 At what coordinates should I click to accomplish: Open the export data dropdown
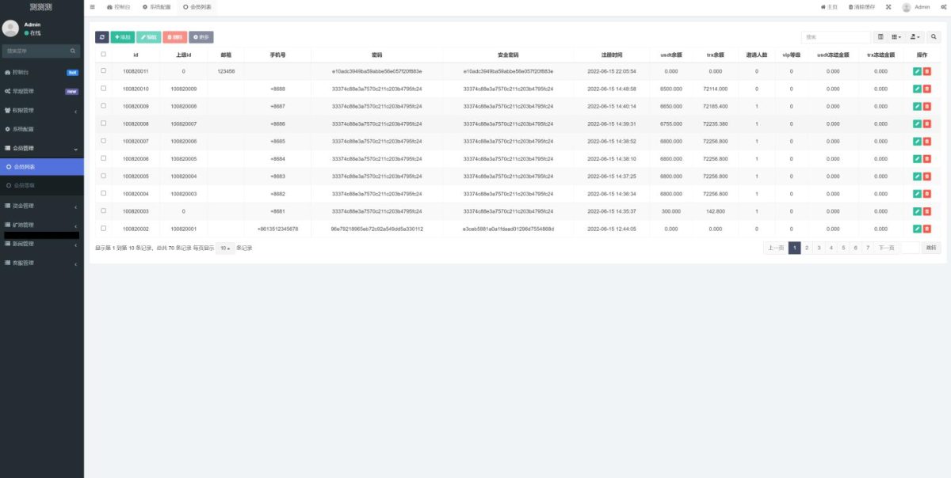click(x=915, y=37)
